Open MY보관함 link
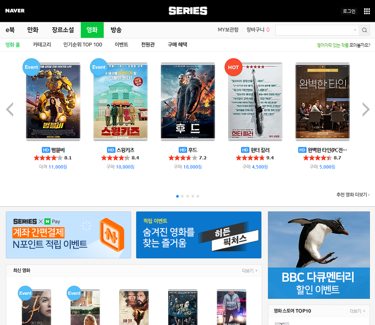The height and width of the screenshot is (325, 375). pos(228,30)
